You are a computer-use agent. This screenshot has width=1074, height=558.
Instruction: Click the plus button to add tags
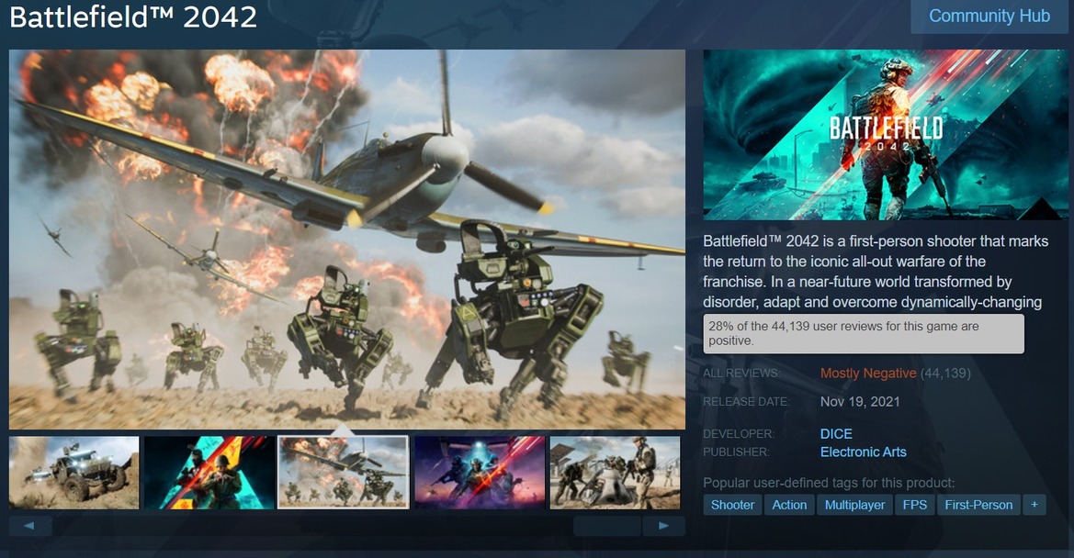pos(1034,505)
